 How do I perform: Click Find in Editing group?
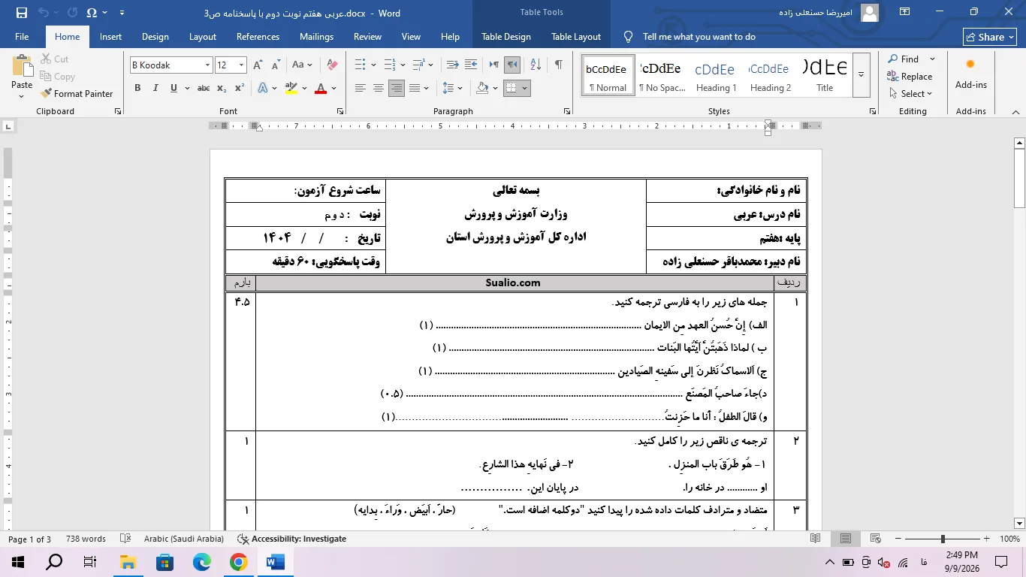[904, 59]
